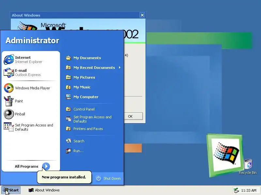Click the network tray icon
The height and width of the screenshot is (195, 261).
(236, 190)
